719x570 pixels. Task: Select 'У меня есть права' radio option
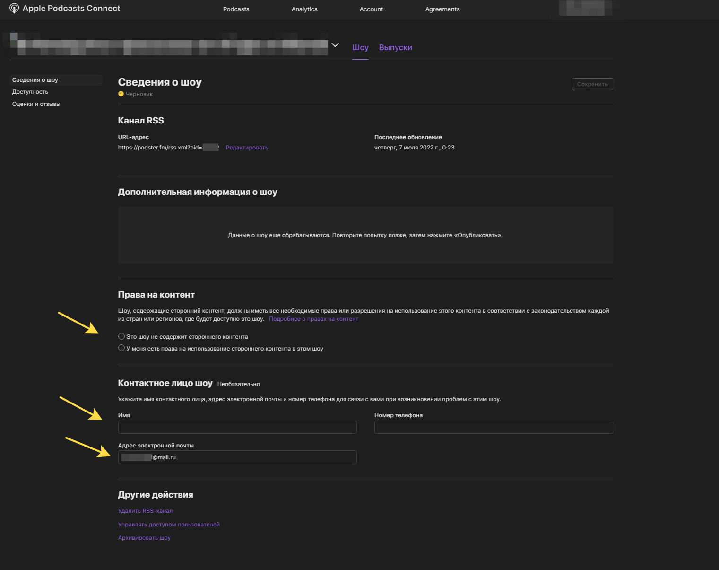(121, 348)
